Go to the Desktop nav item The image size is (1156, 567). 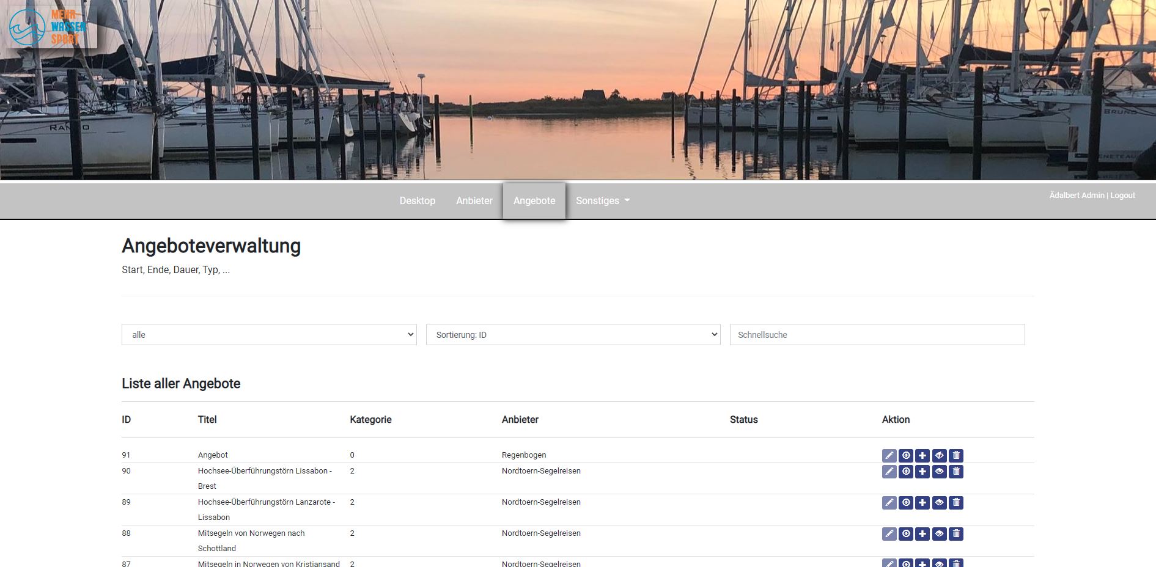[x=418, y=201]
